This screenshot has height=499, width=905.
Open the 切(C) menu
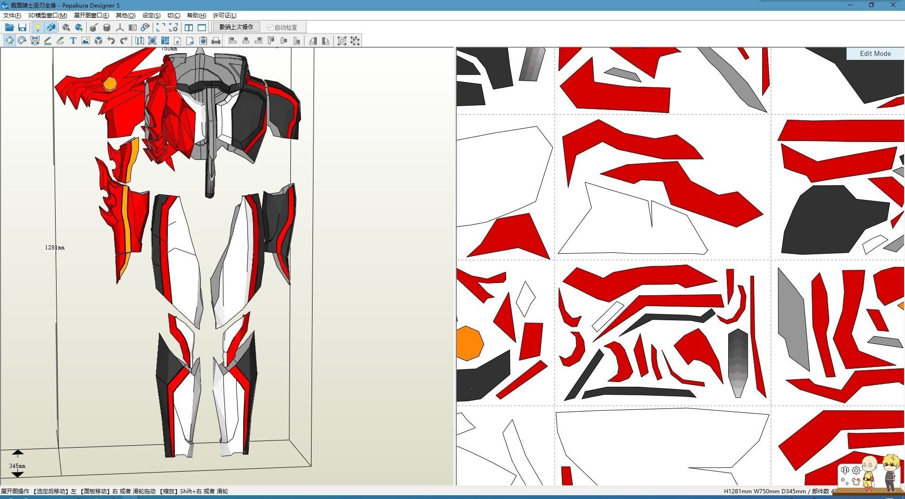click(x=174, y=16)
